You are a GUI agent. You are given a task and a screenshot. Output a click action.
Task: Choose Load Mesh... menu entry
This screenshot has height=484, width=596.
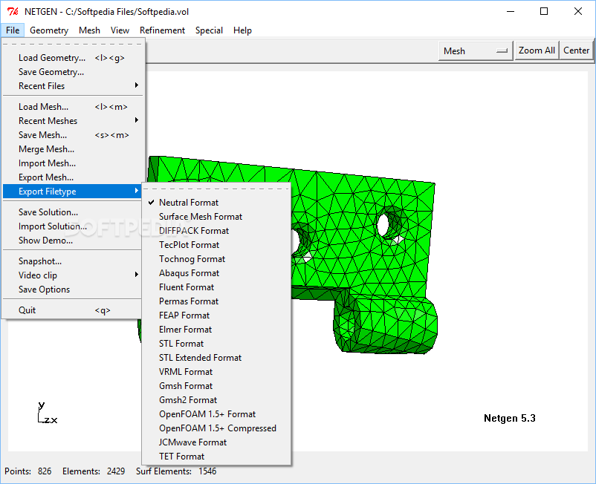coord(73,107)
